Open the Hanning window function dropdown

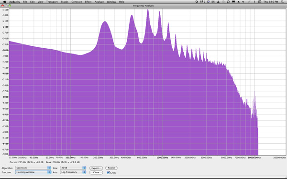click(33, 172)
